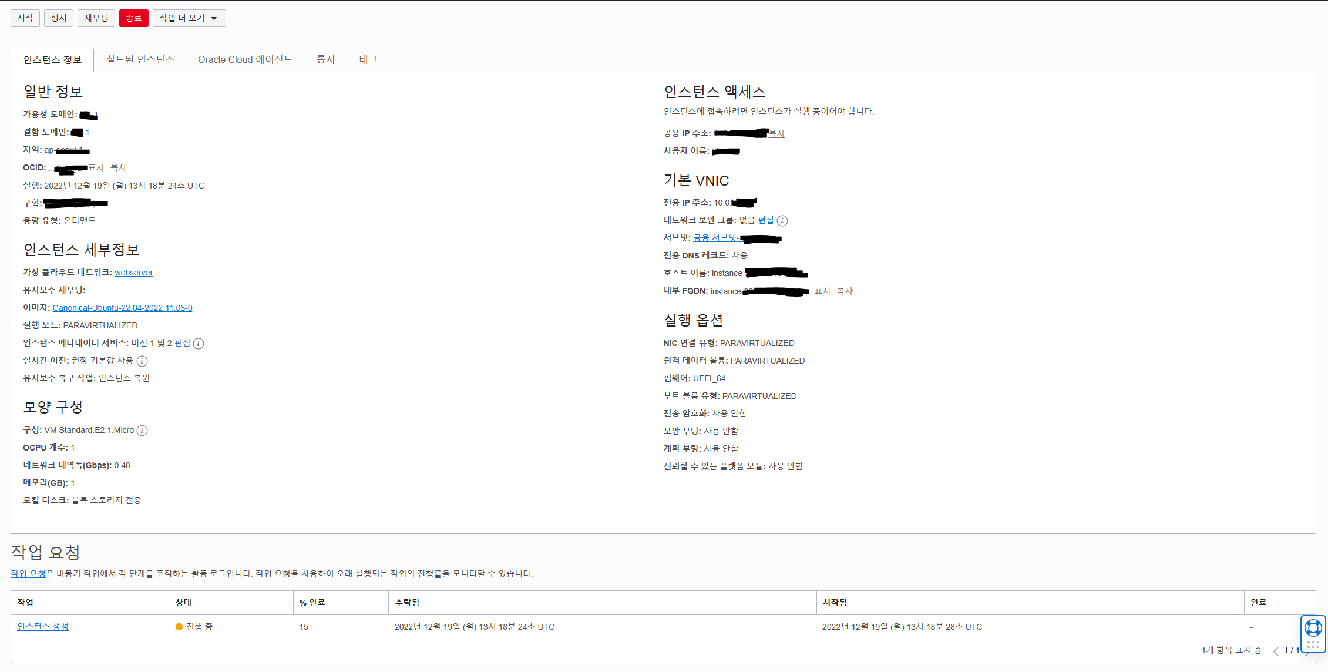
Task: Open the 태그 tab
Action: [x=368, y=59]
